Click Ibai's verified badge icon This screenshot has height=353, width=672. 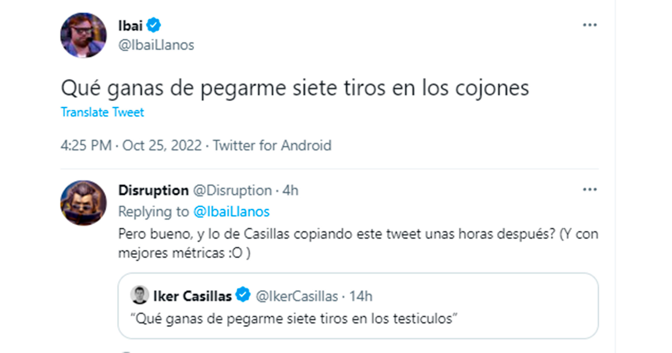tap(154, 25)
